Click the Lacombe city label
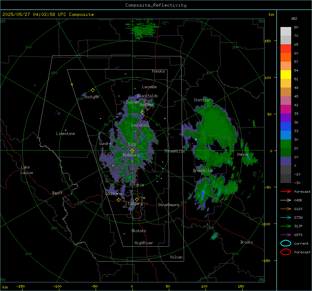 [x=149, y=87]
